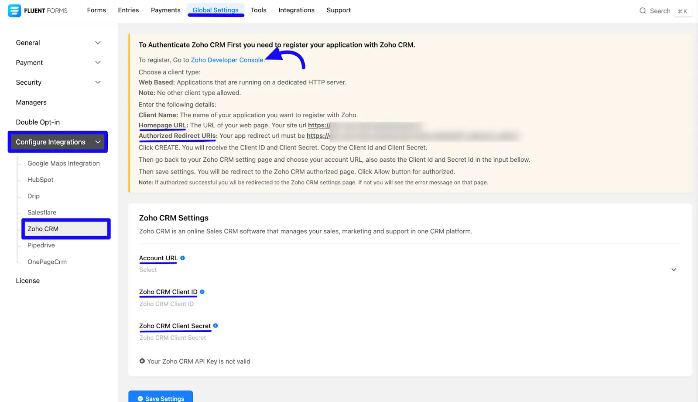This screenshot has height=402, width=698.
Task: Click the Zoho CRM Settings heading
Action: point(174,218)
